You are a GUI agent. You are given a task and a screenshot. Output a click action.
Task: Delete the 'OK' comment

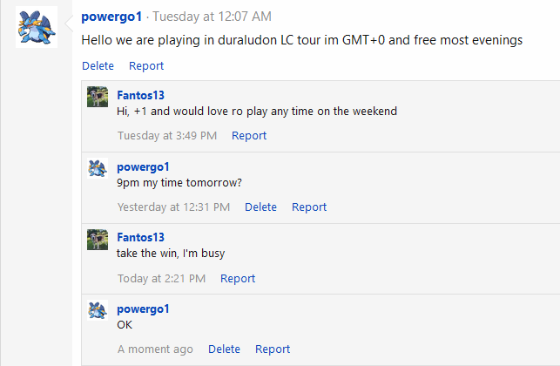point(225,349)
